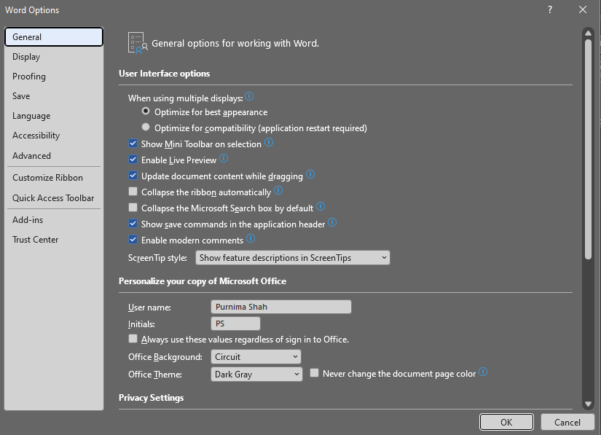Click info icon beside Never change document page color
Screen dimensions: 601x435
click(x=483, y=372)
